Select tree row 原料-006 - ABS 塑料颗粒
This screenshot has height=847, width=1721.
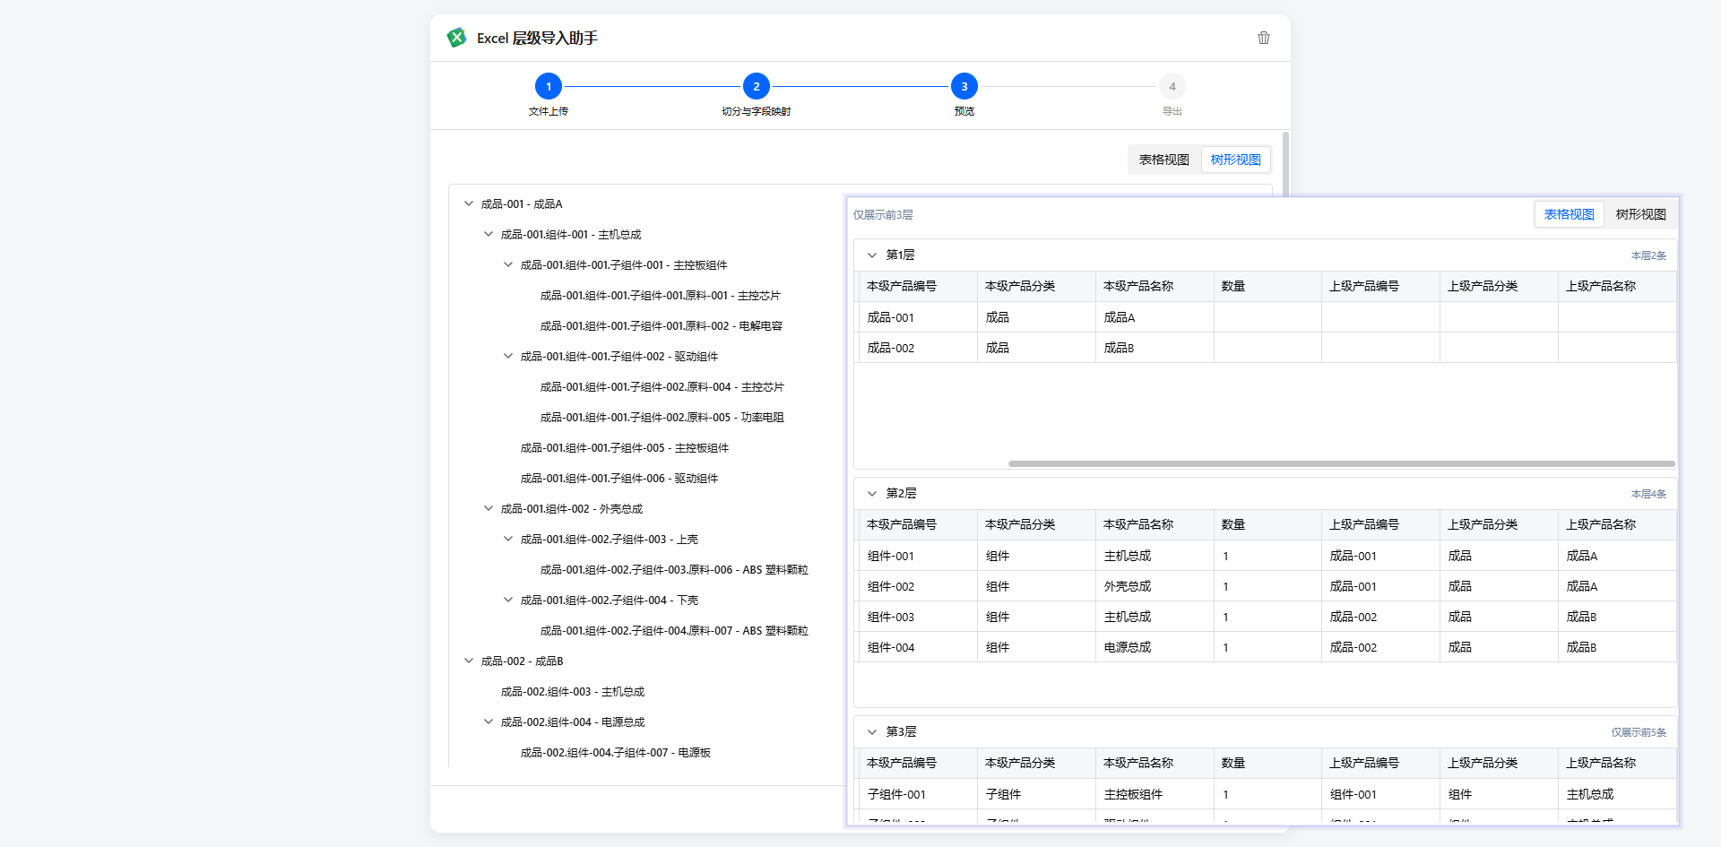click(674, 569)
